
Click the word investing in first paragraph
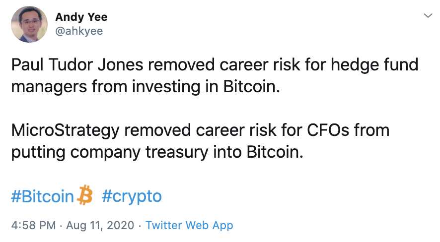[x=166, y=87]
